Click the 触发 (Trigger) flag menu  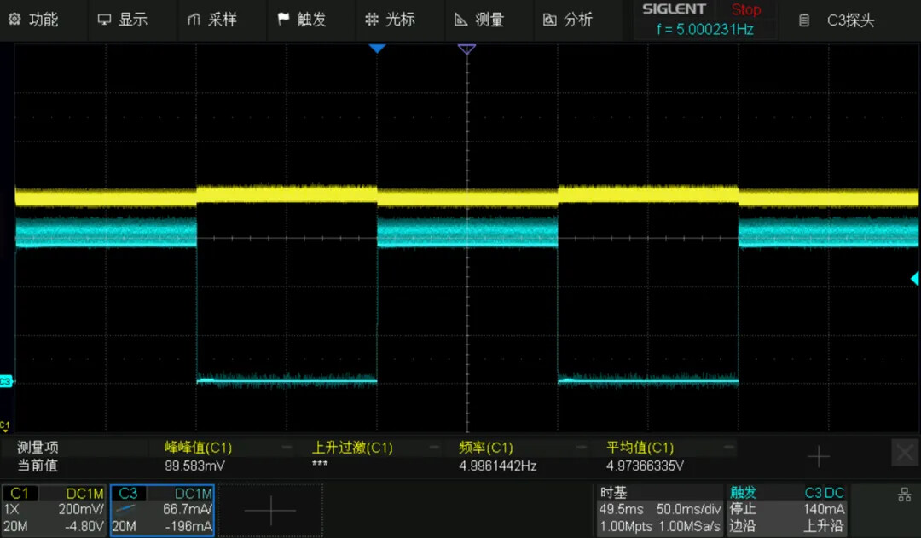(x=302, y=20)
